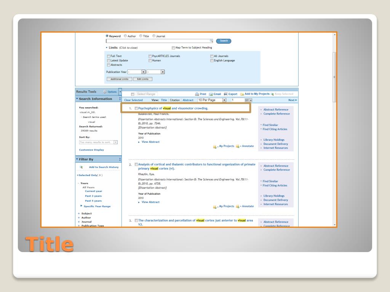Click Annotate icon under result 1

tap(238, 146)
